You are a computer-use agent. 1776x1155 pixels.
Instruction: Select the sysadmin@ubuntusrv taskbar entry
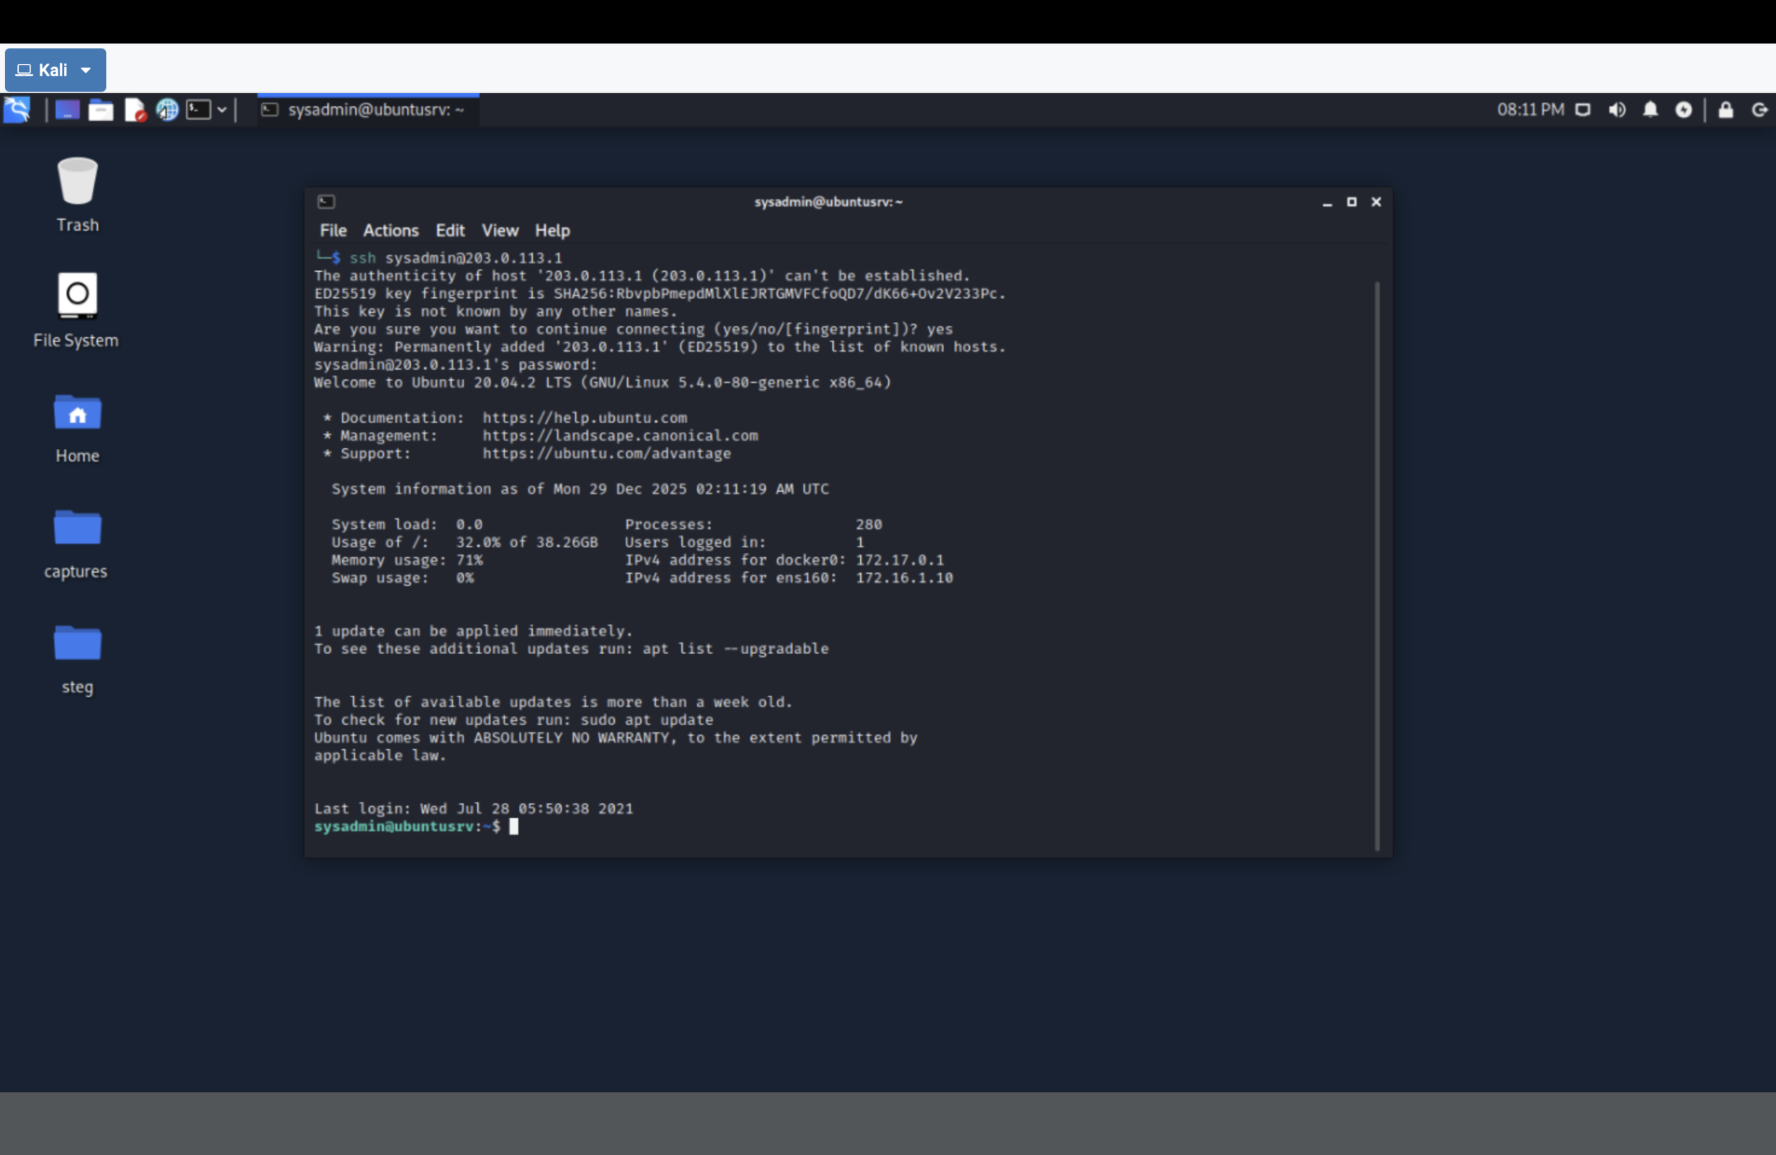pos(367,109)
